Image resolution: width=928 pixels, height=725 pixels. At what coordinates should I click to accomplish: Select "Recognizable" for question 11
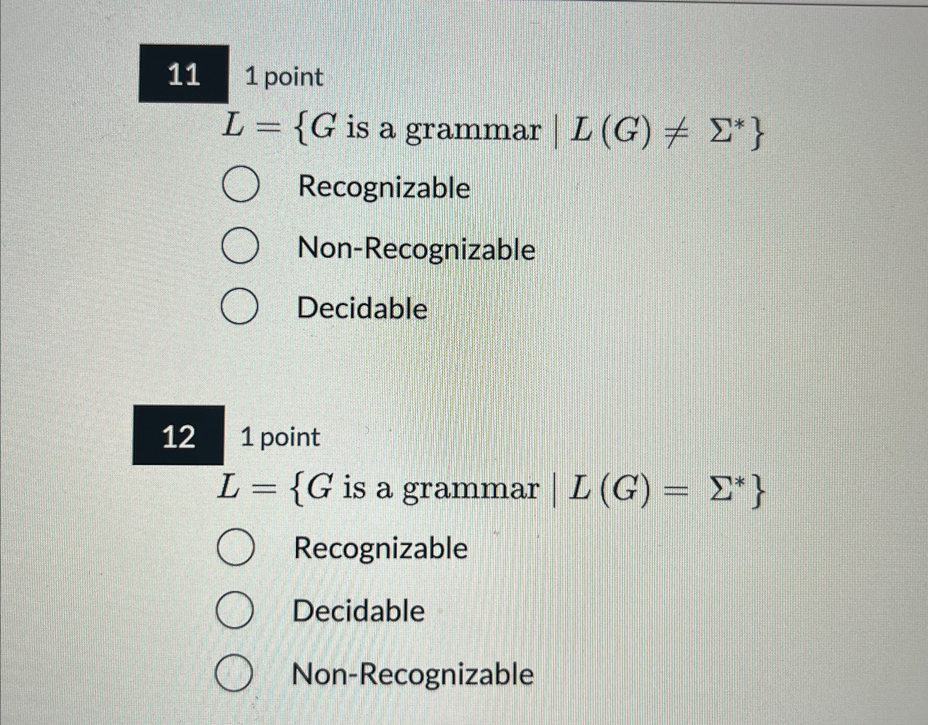pos(240,186)
